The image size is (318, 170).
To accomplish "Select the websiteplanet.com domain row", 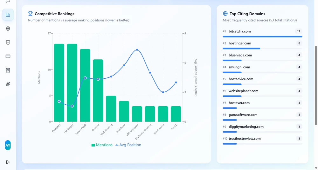I will (x=262, y=93).
